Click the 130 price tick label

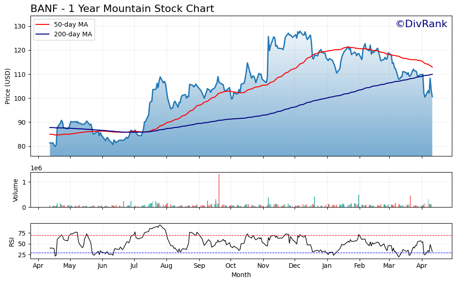coord(20,26)
